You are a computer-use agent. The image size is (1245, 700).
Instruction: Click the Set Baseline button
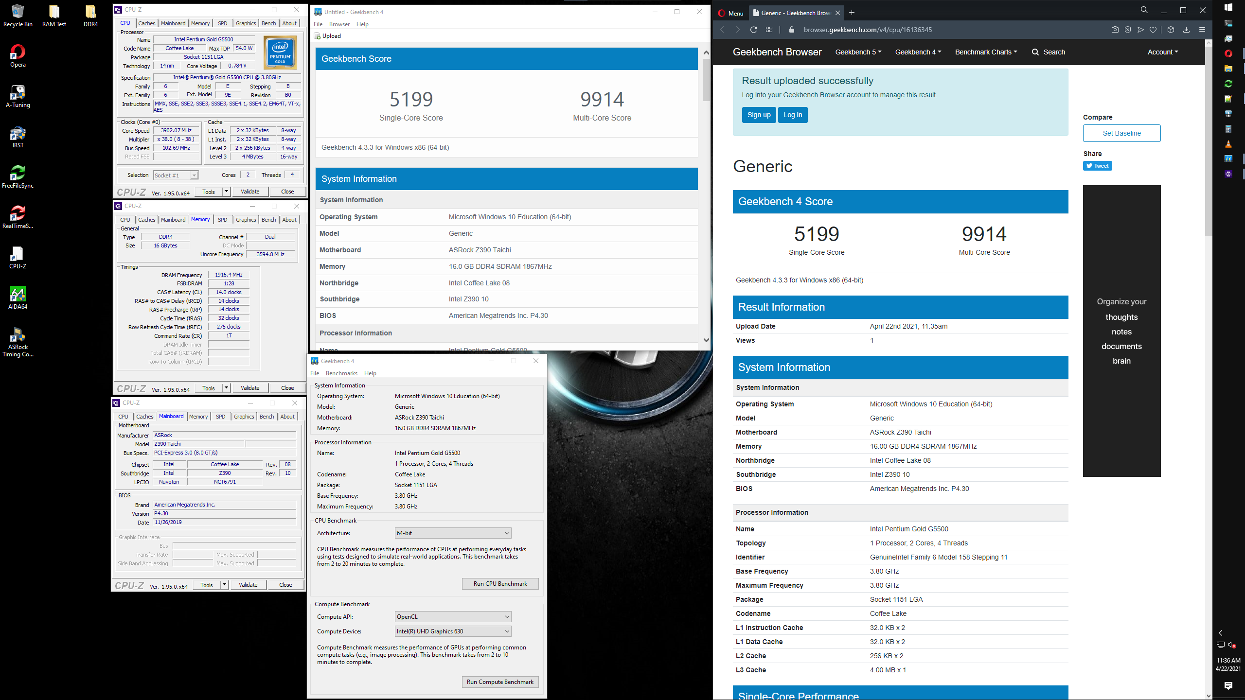tap(1121, 133)
